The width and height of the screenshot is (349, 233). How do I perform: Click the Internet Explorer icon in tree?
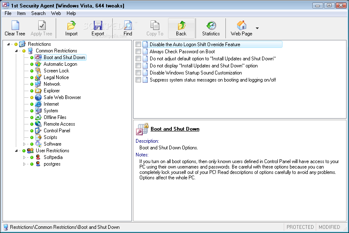38,104
